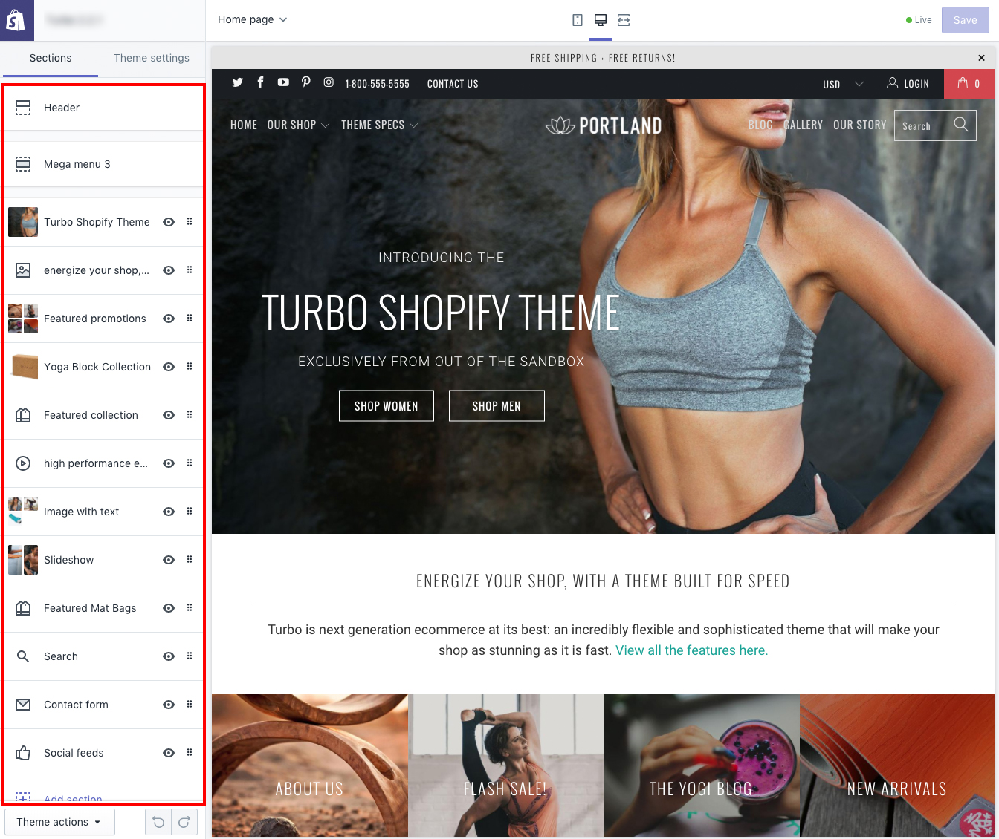Viewport: 999px width, 839px height.
Task: Click the Shop Women button
Action: click(x=386, y=406)
